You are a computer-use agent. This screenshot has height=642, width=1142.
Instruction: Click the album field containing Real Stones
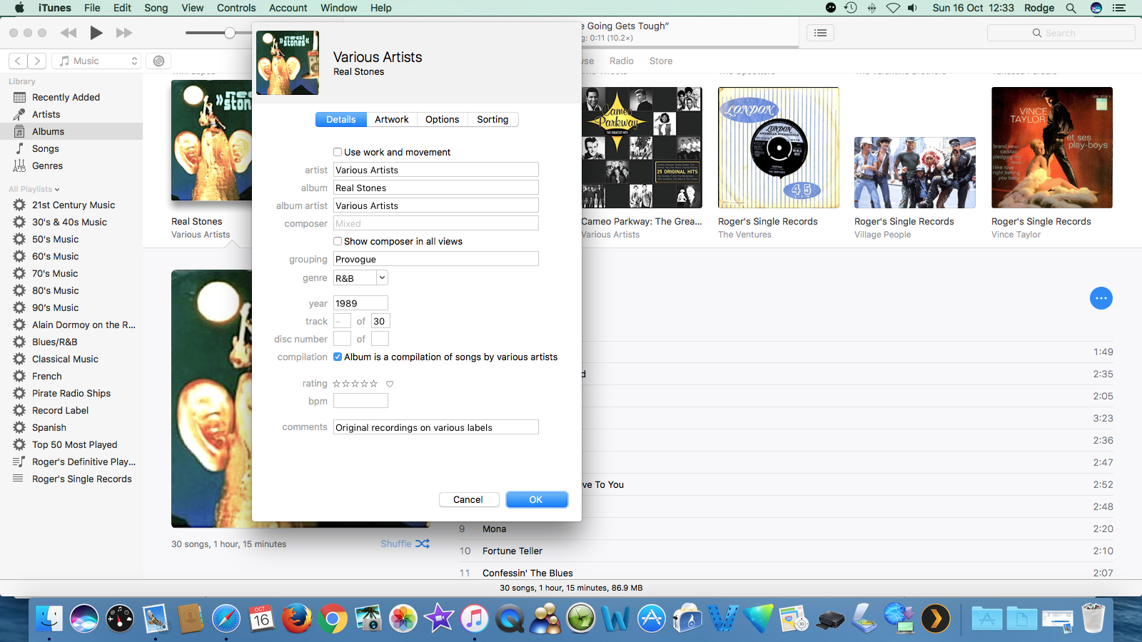coord(436,188)
